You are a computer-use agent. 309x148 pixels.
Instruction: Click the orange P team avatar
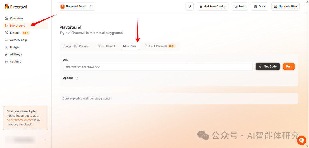[62, 7]
